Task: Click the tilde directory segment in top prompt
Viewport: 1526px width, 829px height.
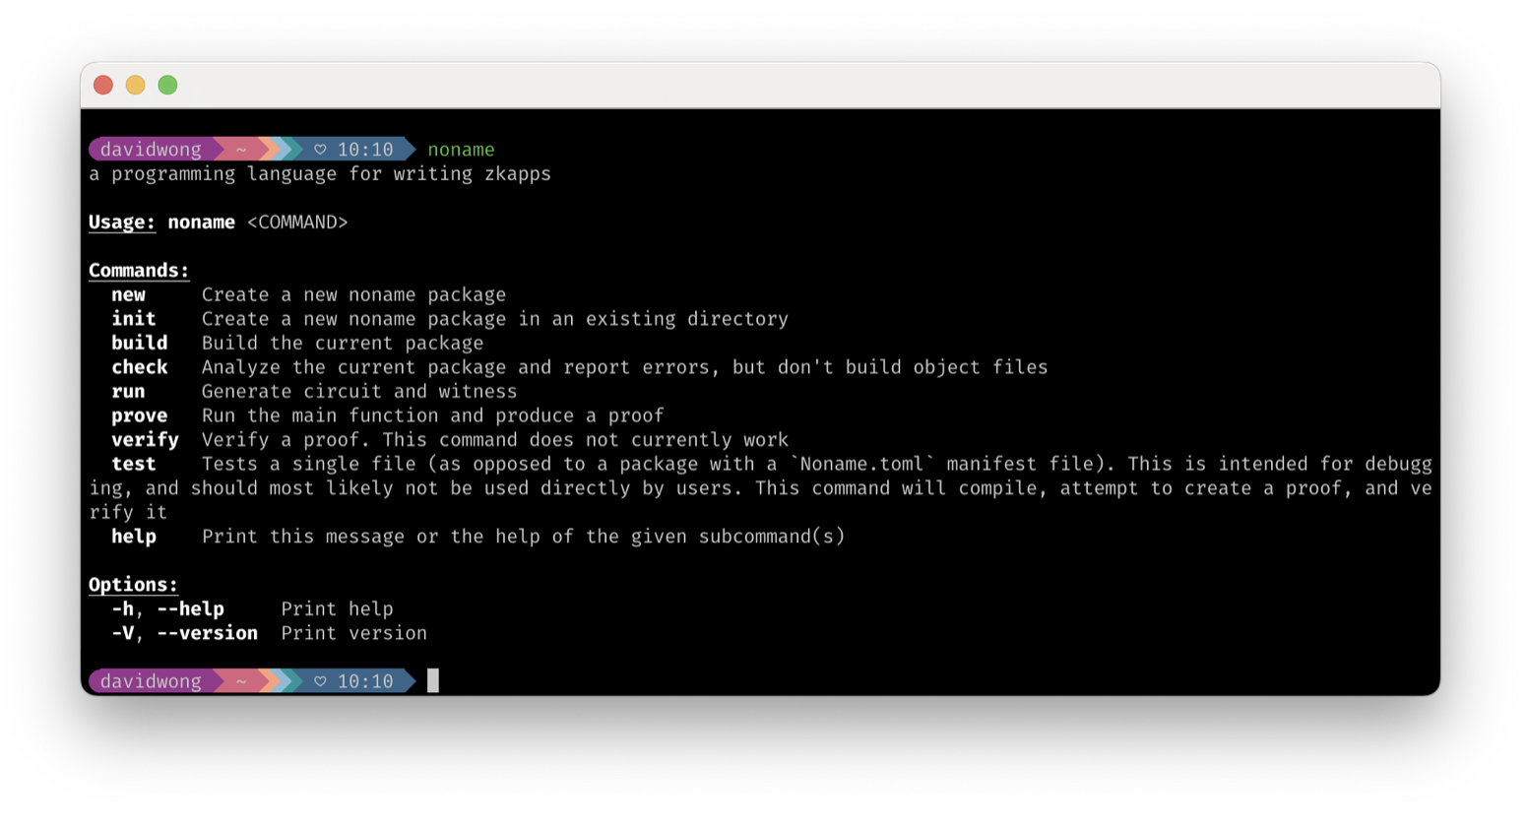Action: click(240, 150)
